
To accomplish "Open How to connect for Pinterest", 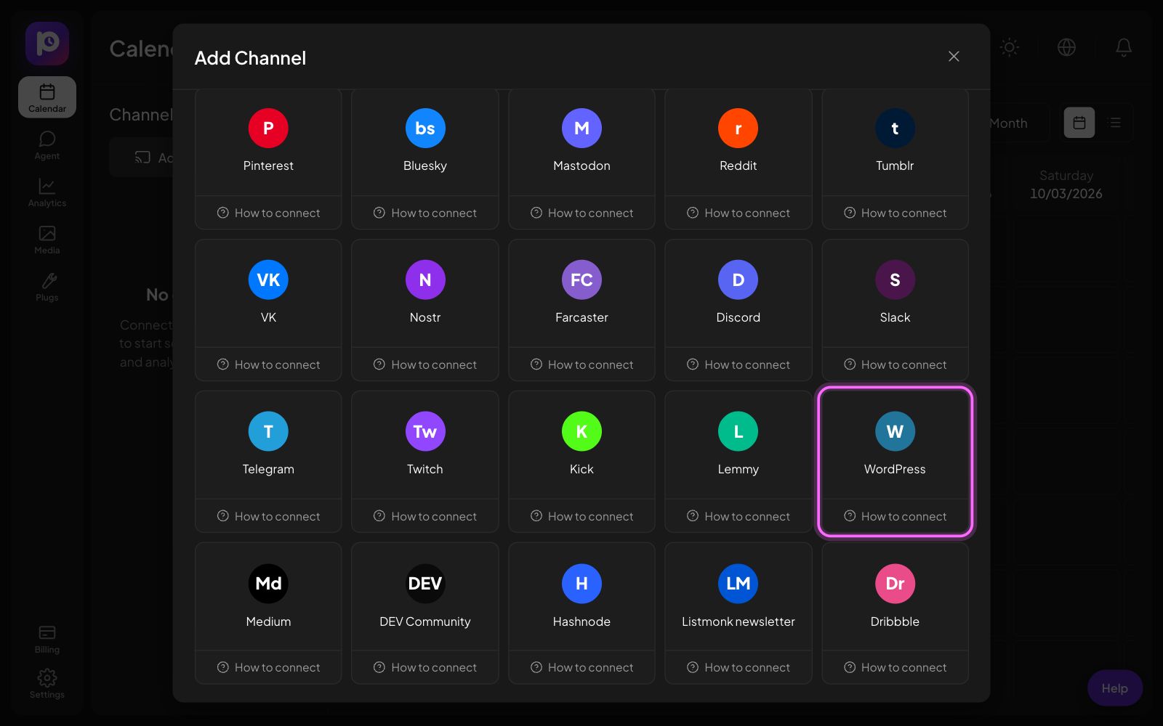I will [268, 213].
